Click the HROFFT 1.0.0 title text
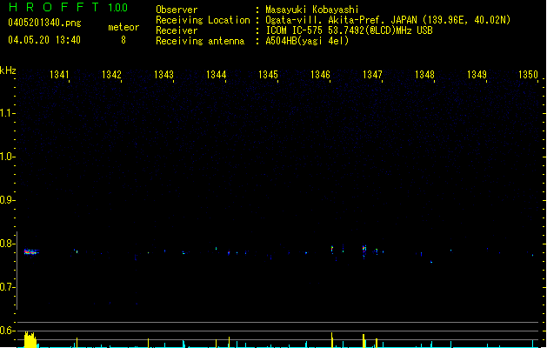 click(68, 7)
